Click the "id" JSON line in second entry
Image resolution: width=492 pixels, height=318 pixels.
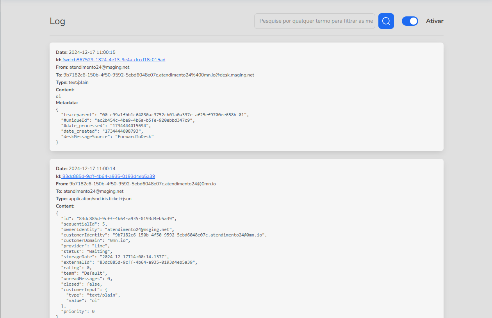point(119,219)
